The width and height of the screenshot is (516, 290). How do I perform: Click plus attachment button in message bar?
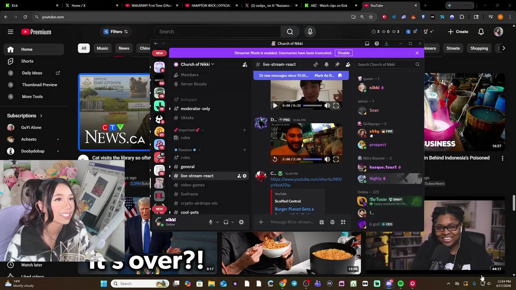261,222
